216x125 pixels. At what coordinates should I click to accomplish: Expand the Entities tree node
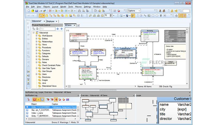pyautogui.click(x=36, y=39)
